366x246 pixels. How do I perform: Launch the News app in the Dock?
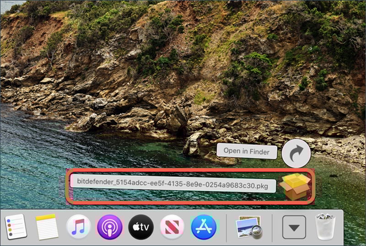[x=172, y=227]
